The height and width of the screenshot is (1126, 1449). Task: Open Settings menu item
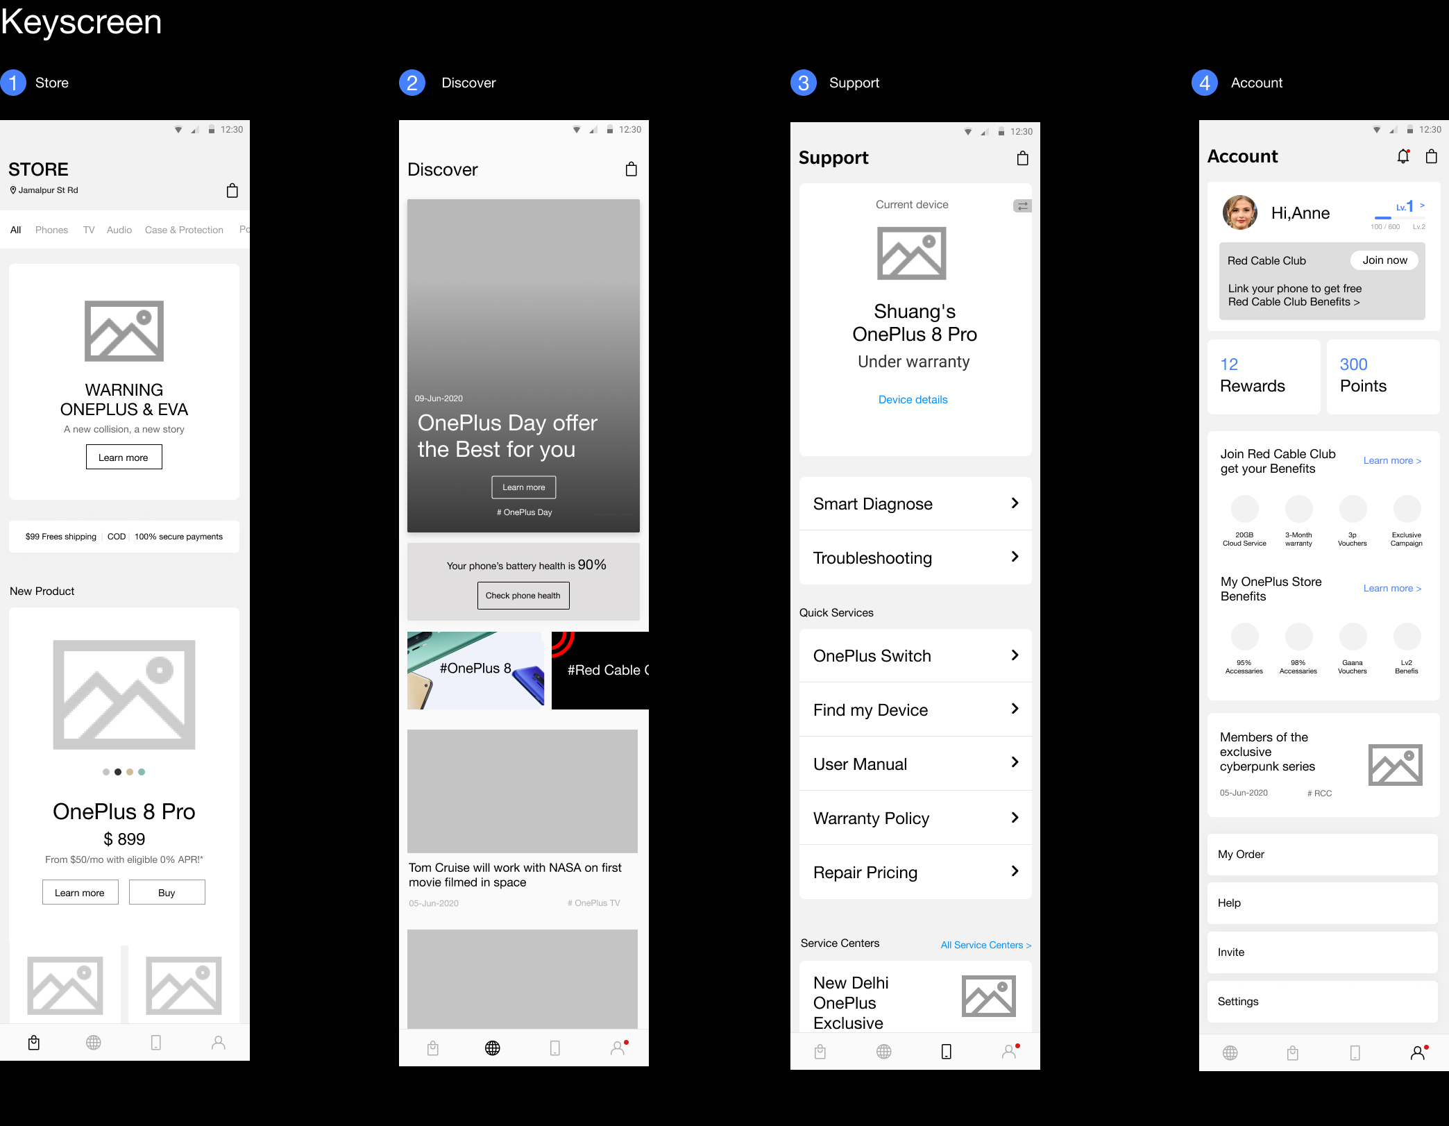(x=1323, y=1002)
